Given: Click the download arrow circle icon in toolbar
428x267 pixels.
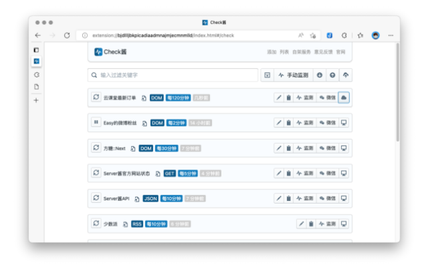Looking at the screenshot, I should 320,75.
